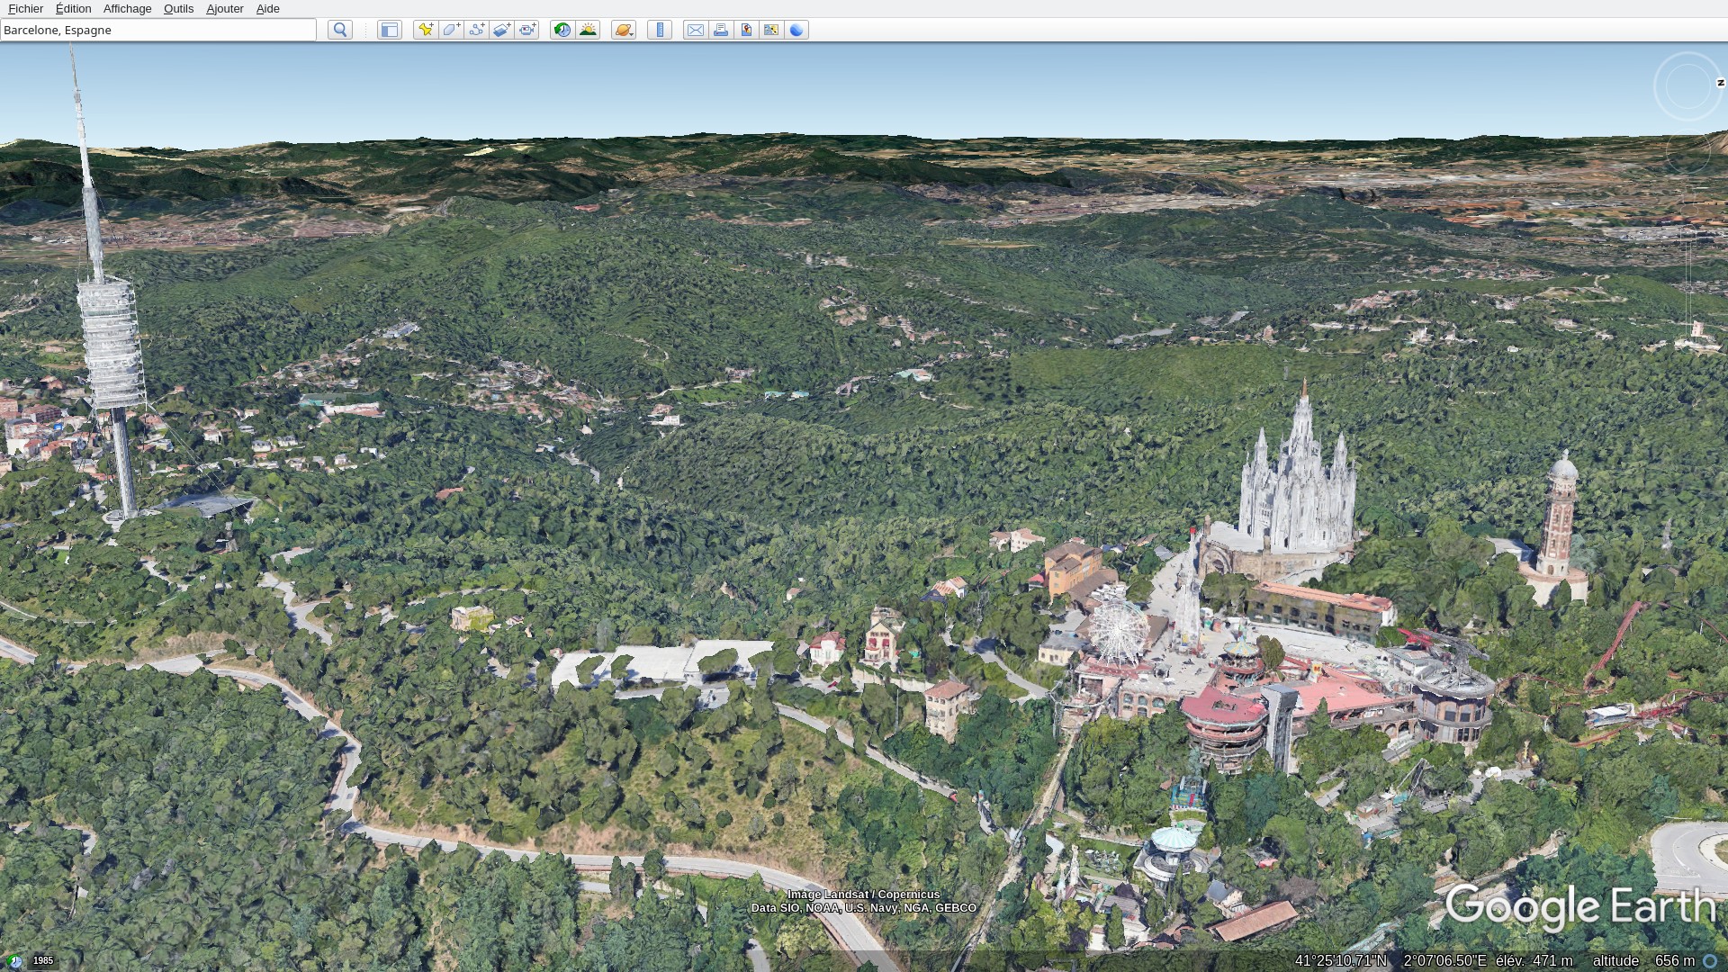Image resolution: width=1728 pixels, height=972 pixels.
Task: Add a polygon using the toolbar
Action: click(451, 30)
